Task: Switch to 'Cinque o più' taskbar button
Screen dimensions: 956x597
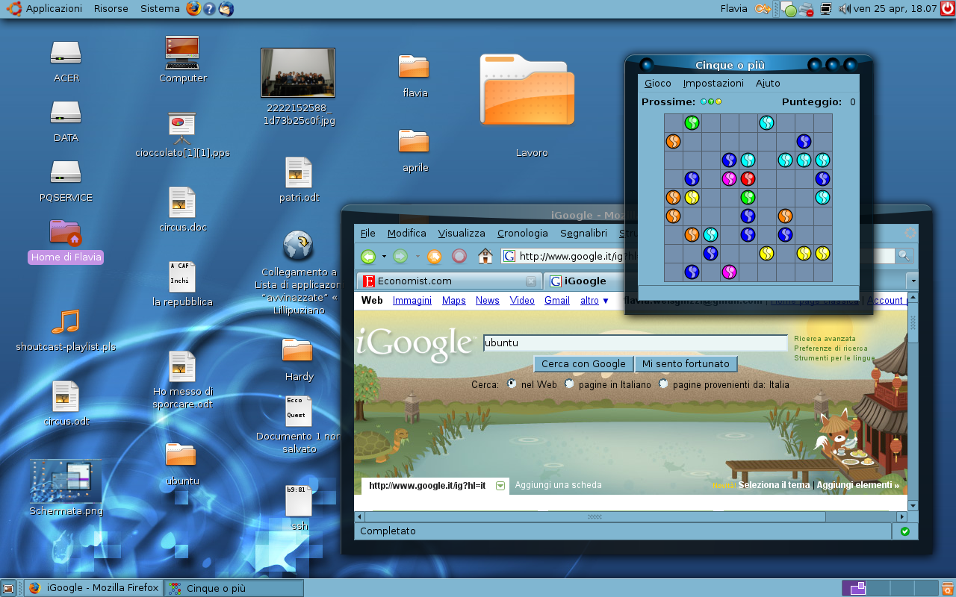Action: pyautogui.click(x=233, y=588)
